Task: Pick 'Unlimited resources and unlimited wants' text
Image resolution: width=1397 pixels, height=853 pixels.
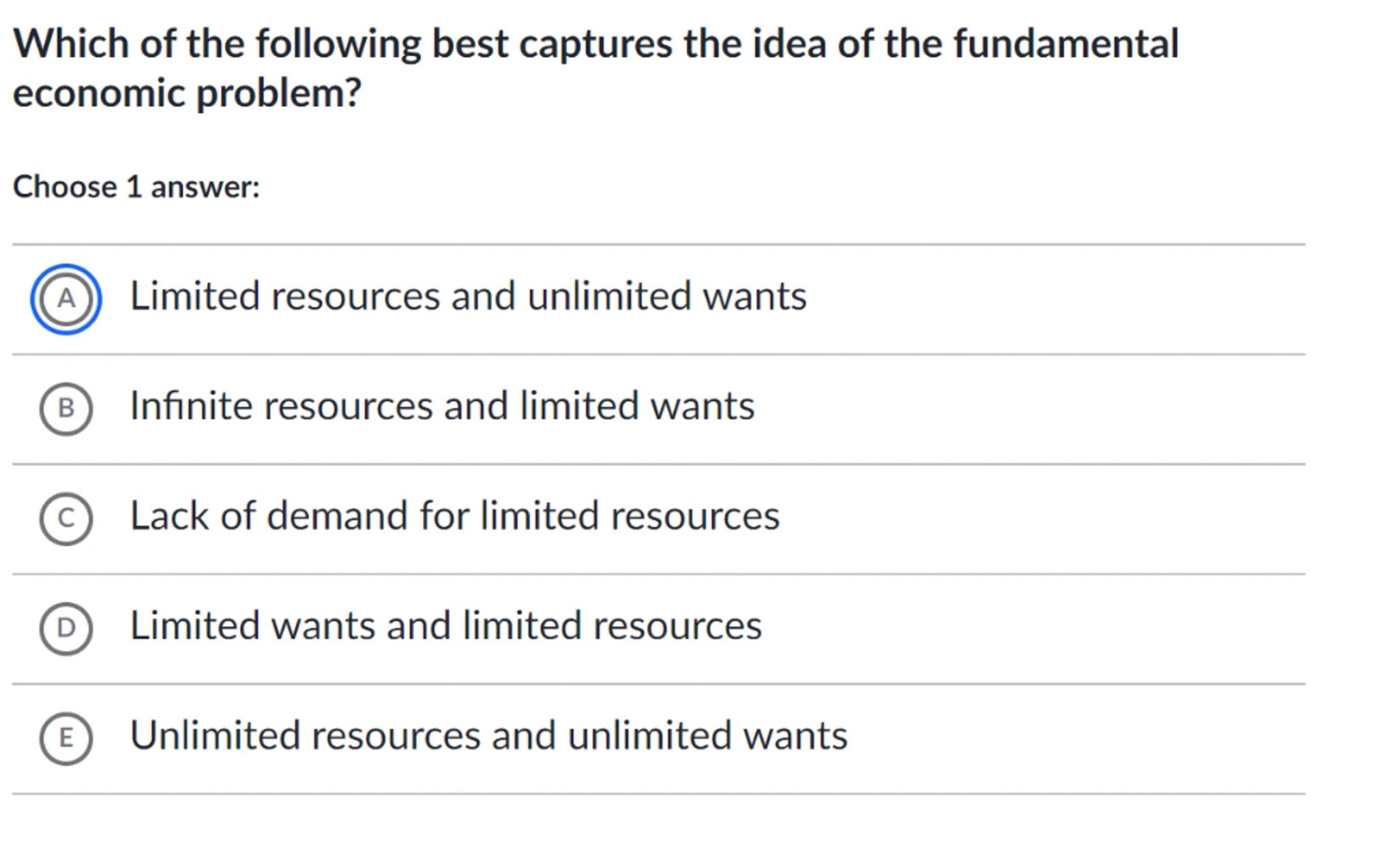Action: pyautogui.click(x=488, y=736)
